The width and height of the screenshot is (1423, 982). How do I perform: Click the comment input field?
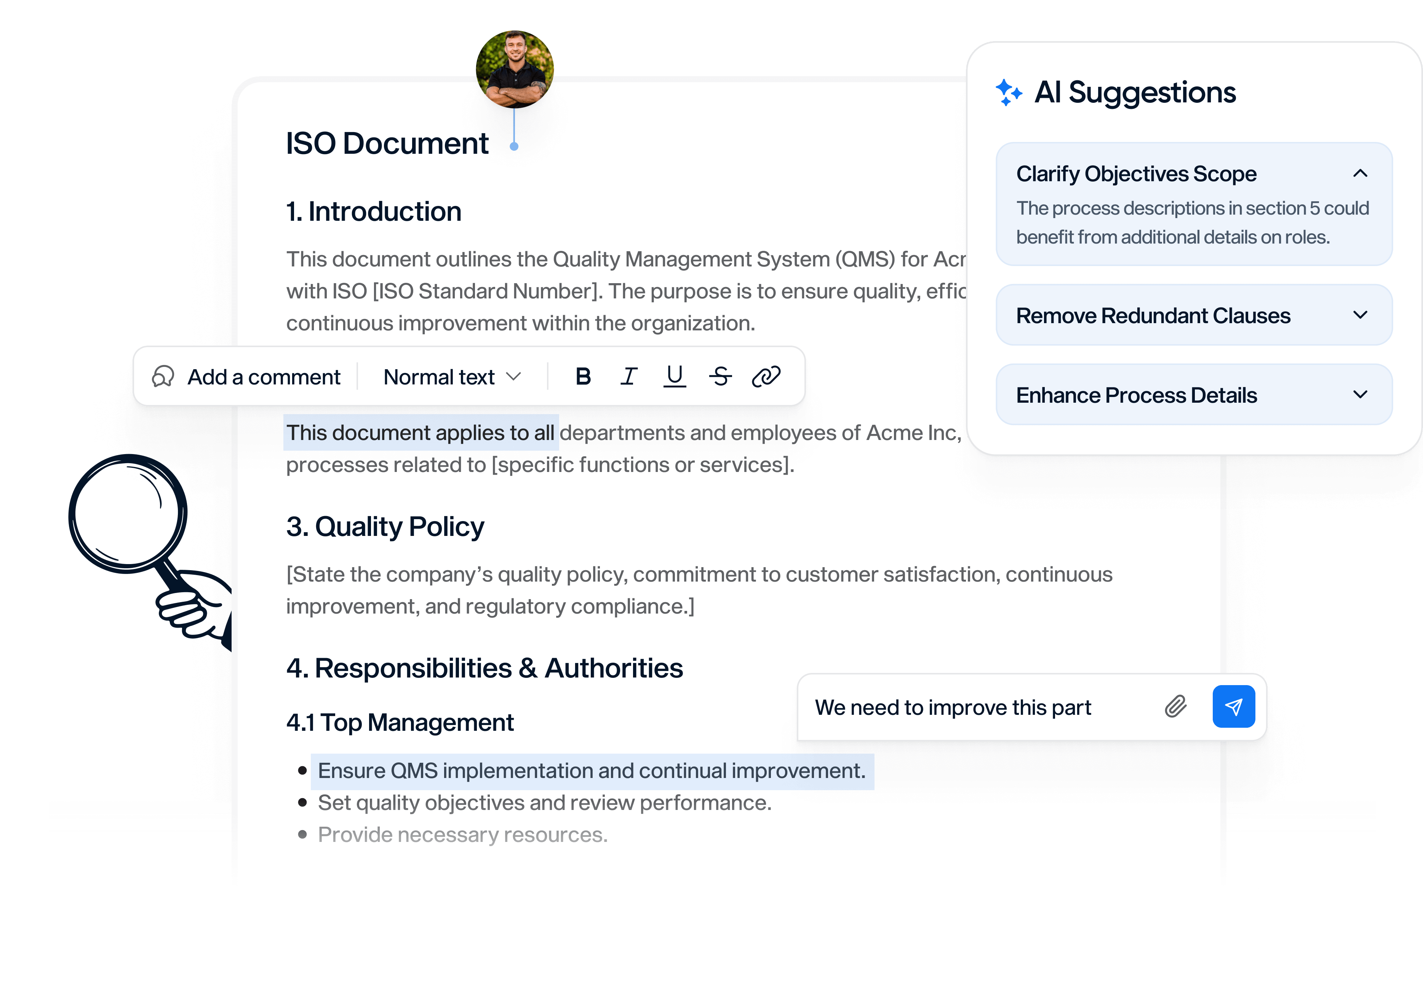click(x=979, y=708)
